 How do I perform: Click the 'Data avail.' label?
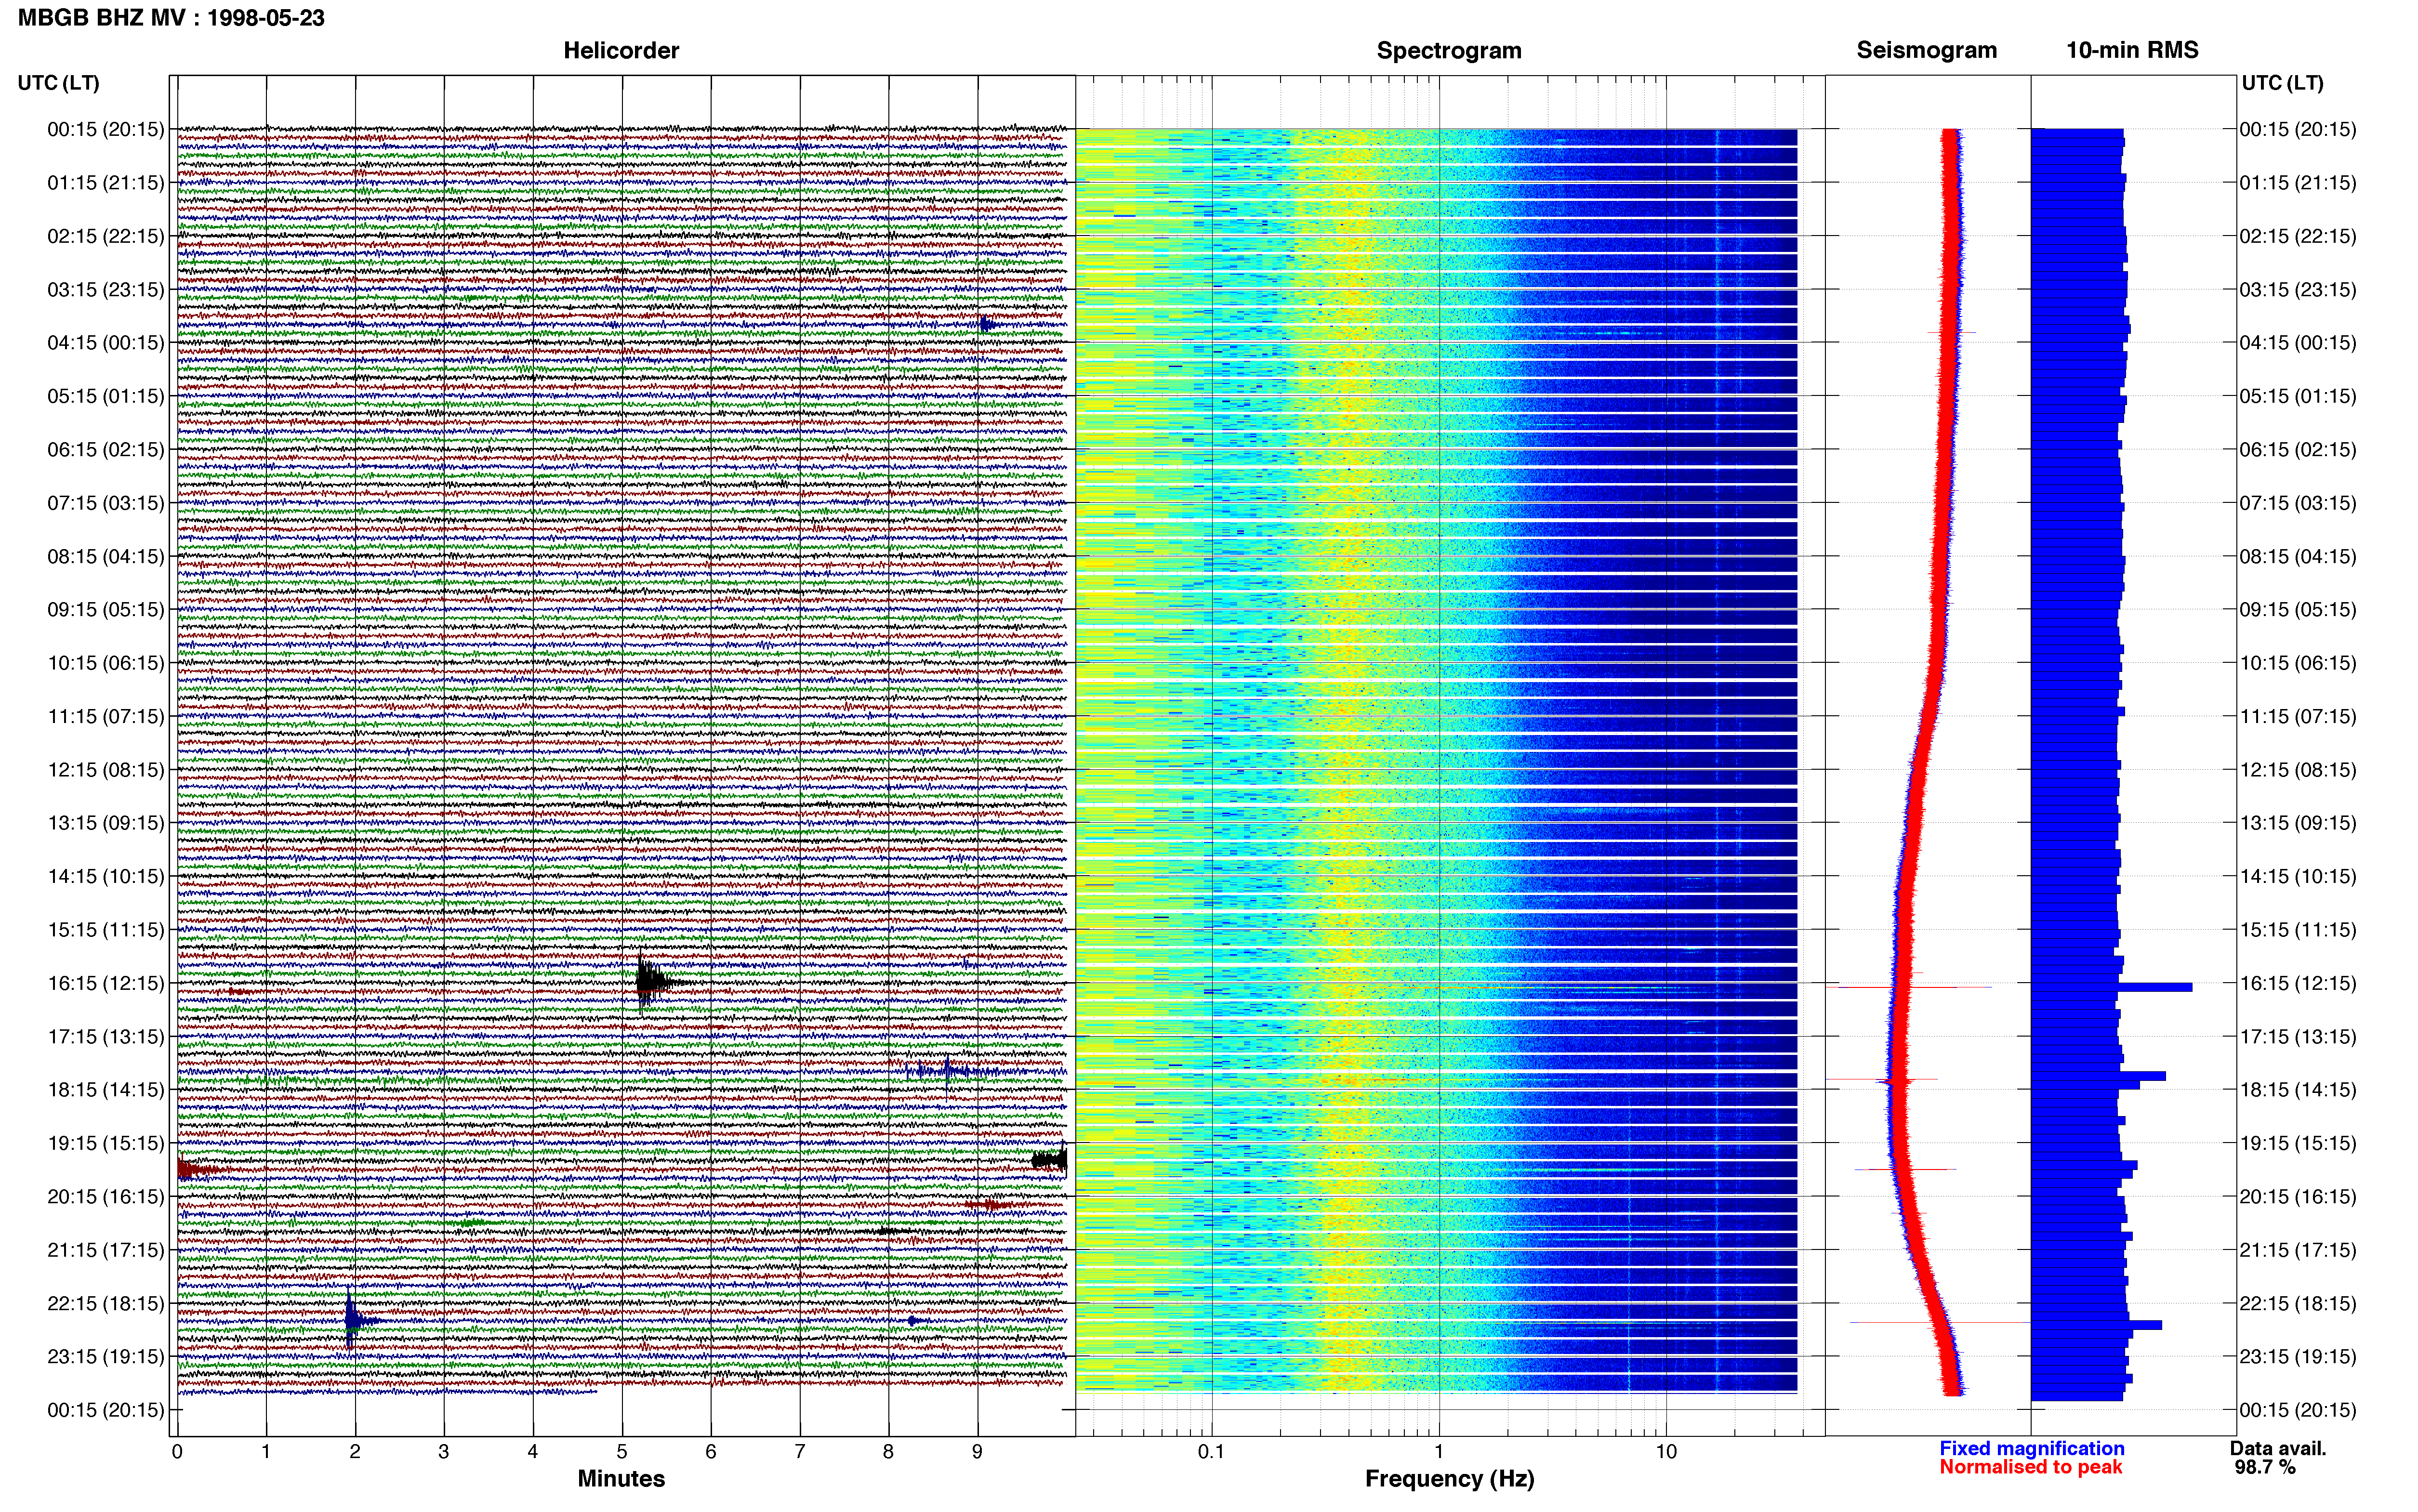(x=2278, y=1448)
